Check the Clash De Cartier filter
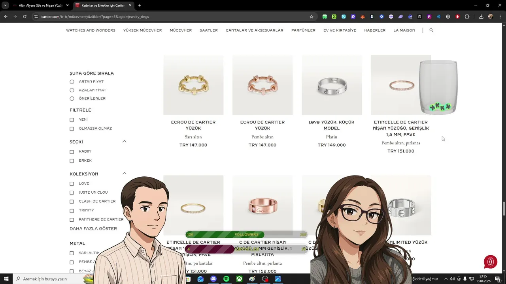Viewport: 506px width, 284px height. [x=72, y=202]
